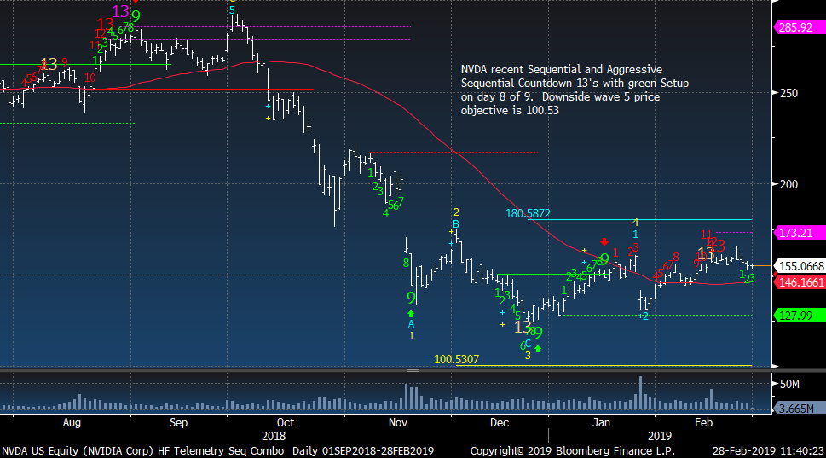The width and height of the screenshot is (826, 458).
Task: Click the large green 9 setup marker in November
Action: [411, 298]
